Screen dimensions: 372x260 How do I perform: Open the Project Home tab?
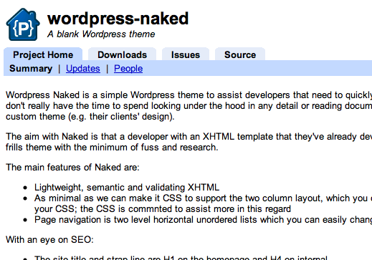(43, 54)
